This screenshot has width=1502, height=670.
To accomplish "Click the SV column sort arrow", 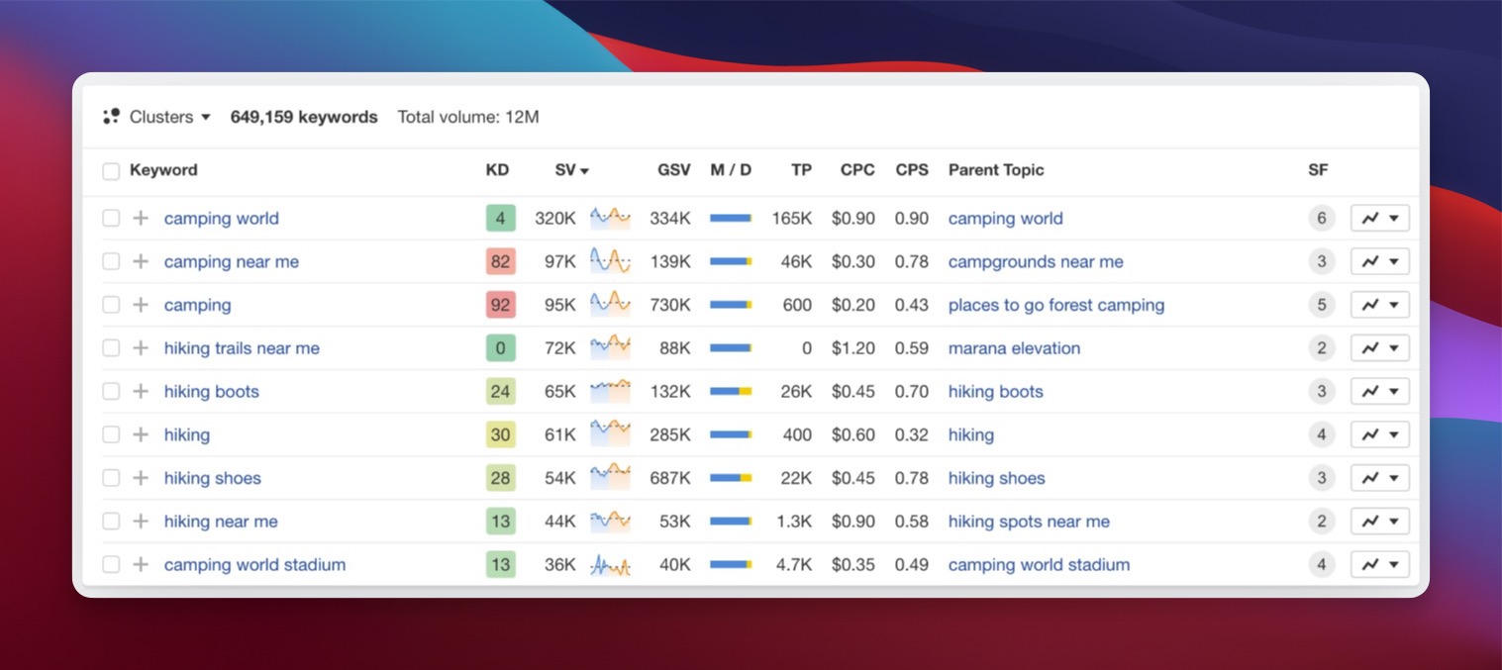I will point(586,169).
